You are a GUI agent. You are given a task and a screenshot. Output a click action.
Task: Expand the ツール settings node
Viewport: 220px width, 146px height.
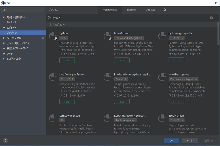[x=4, y=54]
